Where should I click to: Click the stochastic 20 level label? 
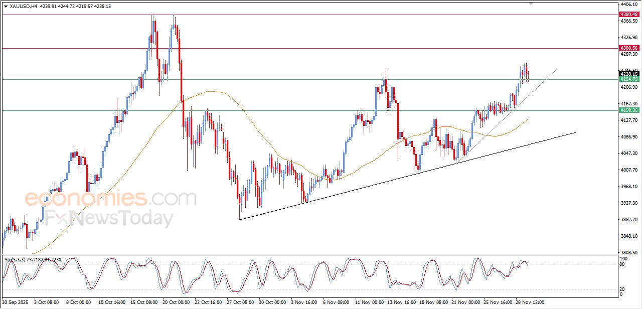tap(622, 289)
